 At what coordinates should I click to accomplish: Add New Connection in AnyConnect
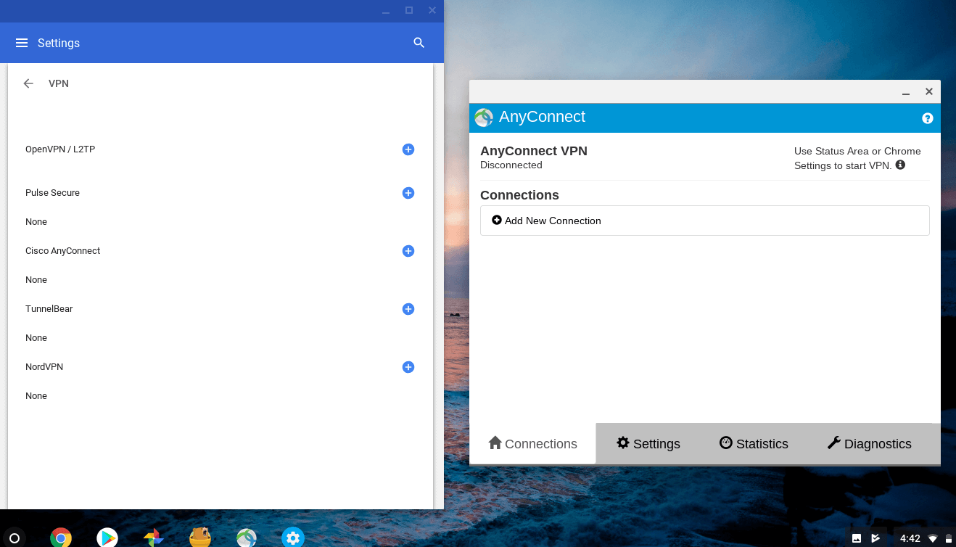[x=704, y=221]
